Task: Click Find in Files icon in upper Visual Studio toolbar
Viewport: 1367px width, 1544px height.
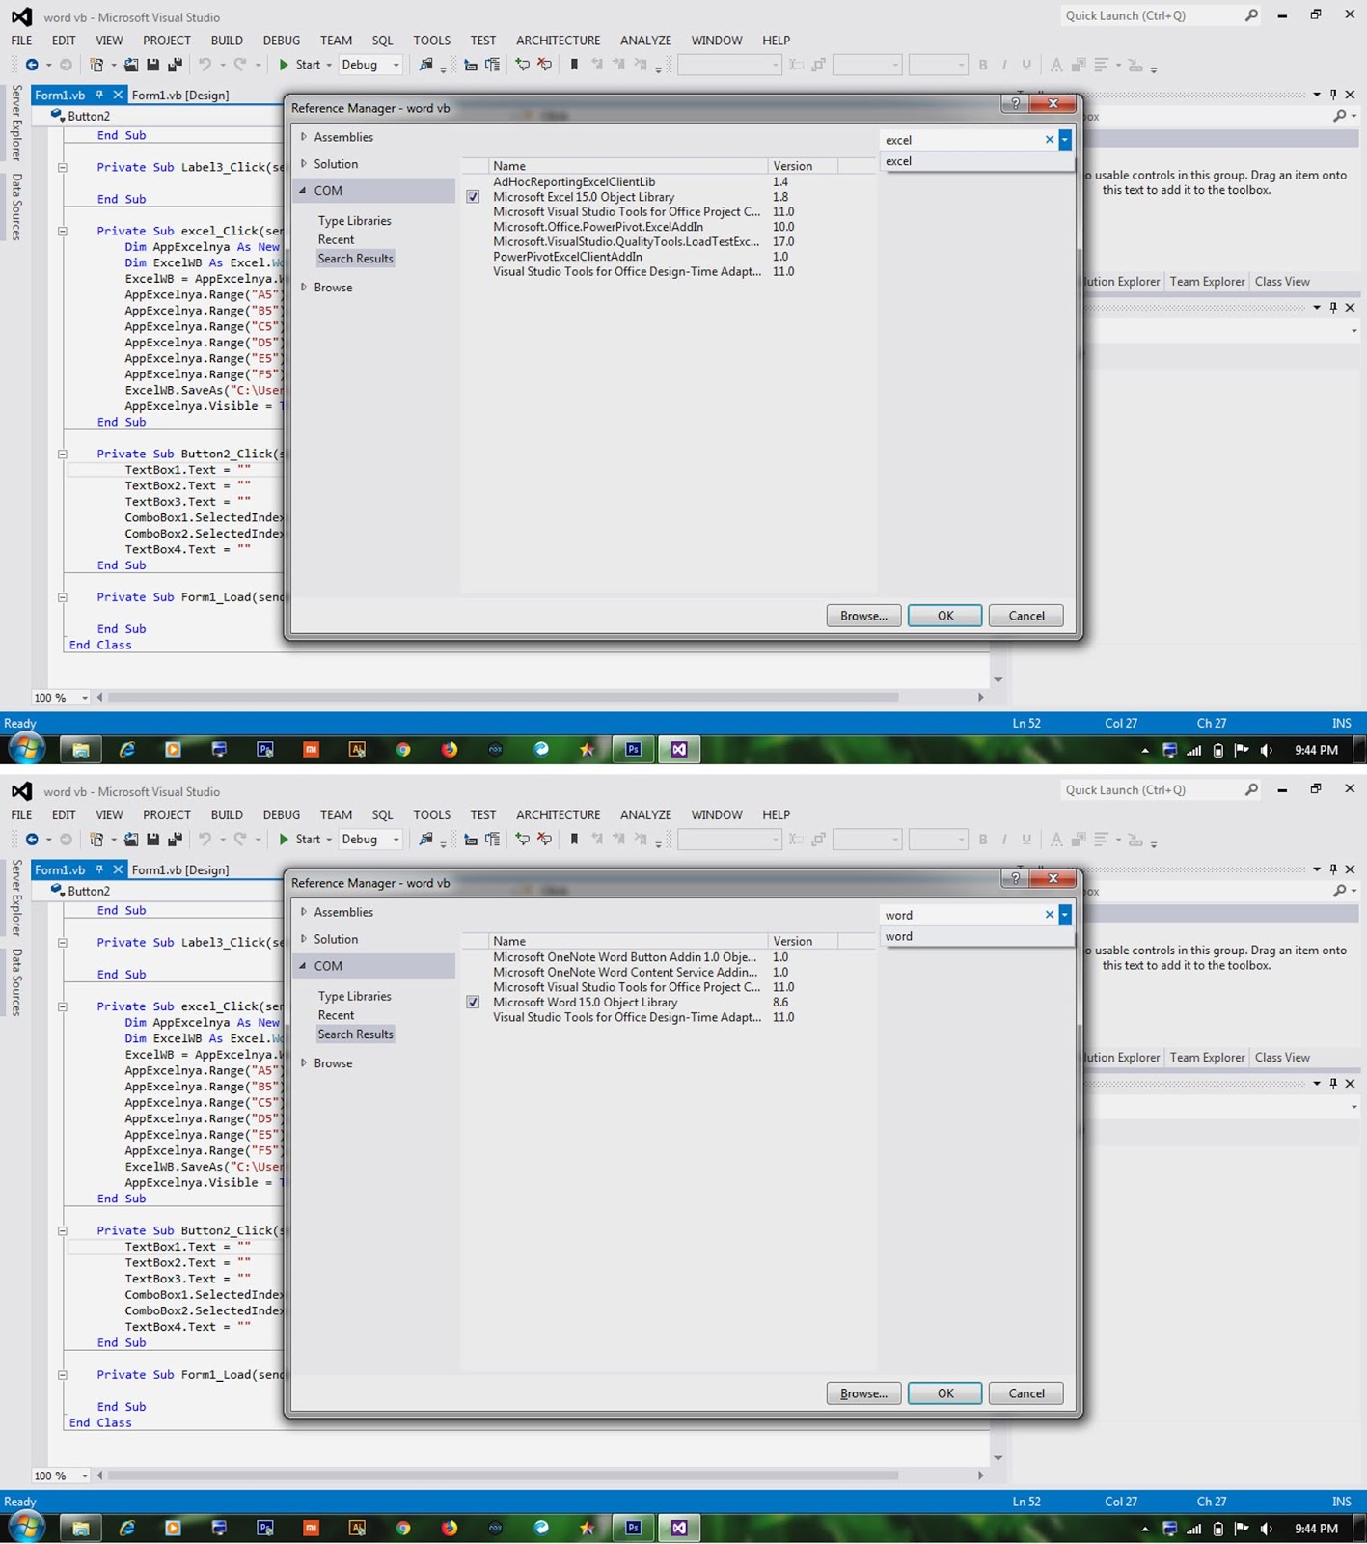Action: (x=425, y=65)
